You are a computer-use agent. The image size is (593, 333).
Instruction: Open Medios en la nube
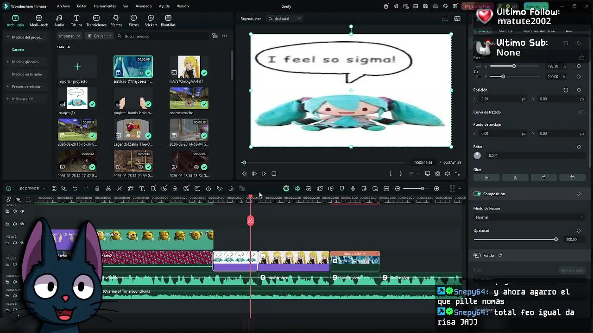coord(27,74)
